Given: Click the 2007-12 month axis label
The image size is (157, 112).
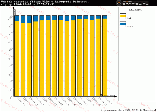Looking at the screenshot, I should 109,102.
